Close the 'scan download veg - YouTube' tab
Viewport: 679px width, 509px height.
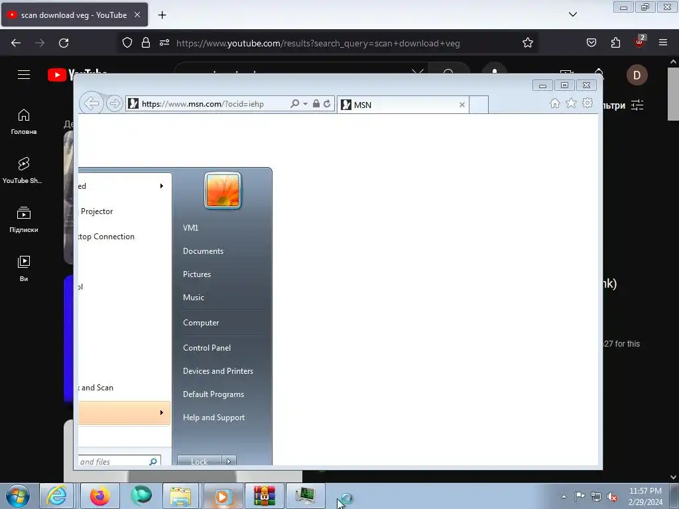pyautogui.click(x=137, y=15)
